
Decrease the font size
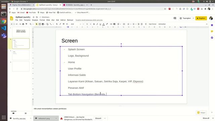[83, 24]
